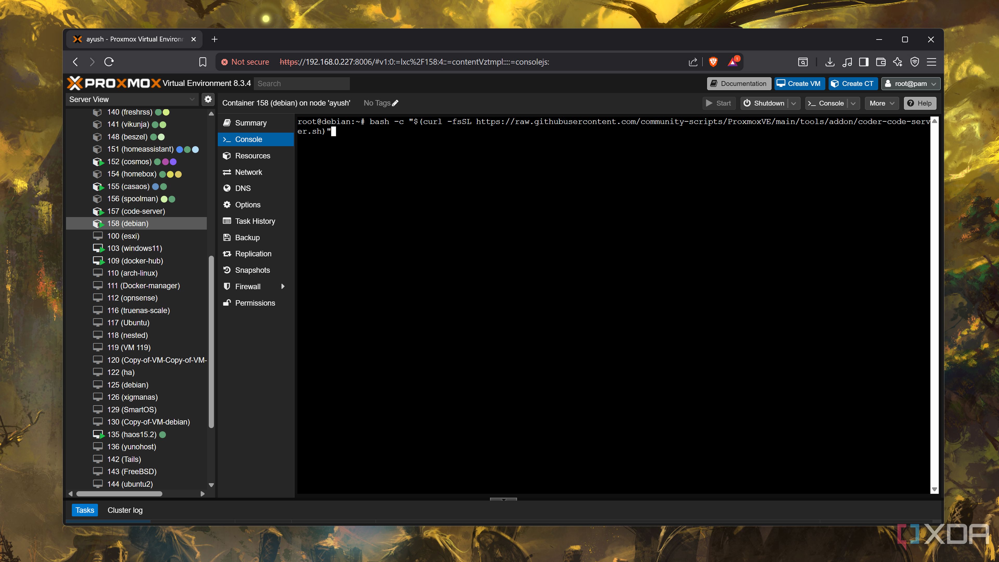Bookmark this page with bookmark icon

pos(202,62)
